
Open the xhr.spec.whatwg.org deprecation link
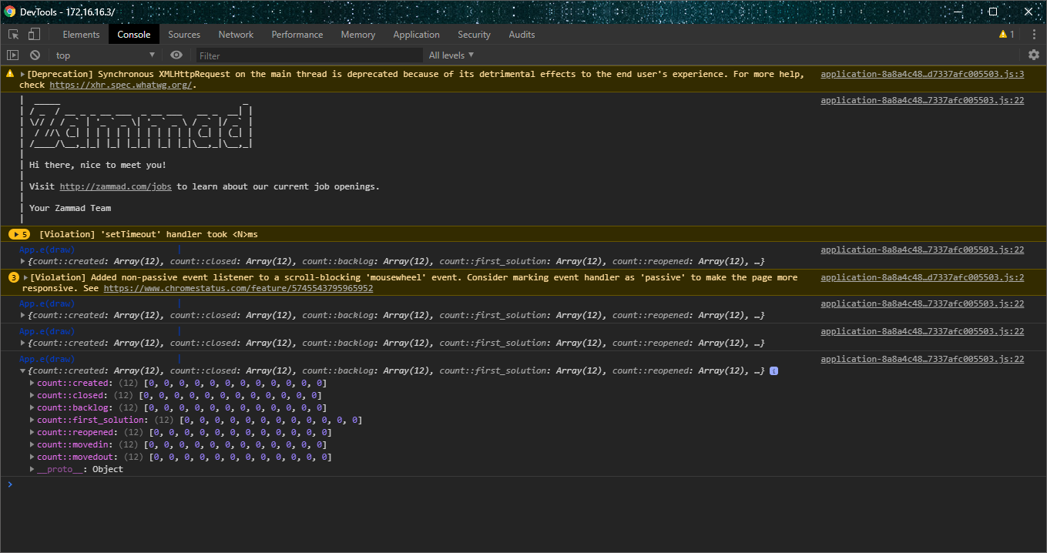[119, 84]
